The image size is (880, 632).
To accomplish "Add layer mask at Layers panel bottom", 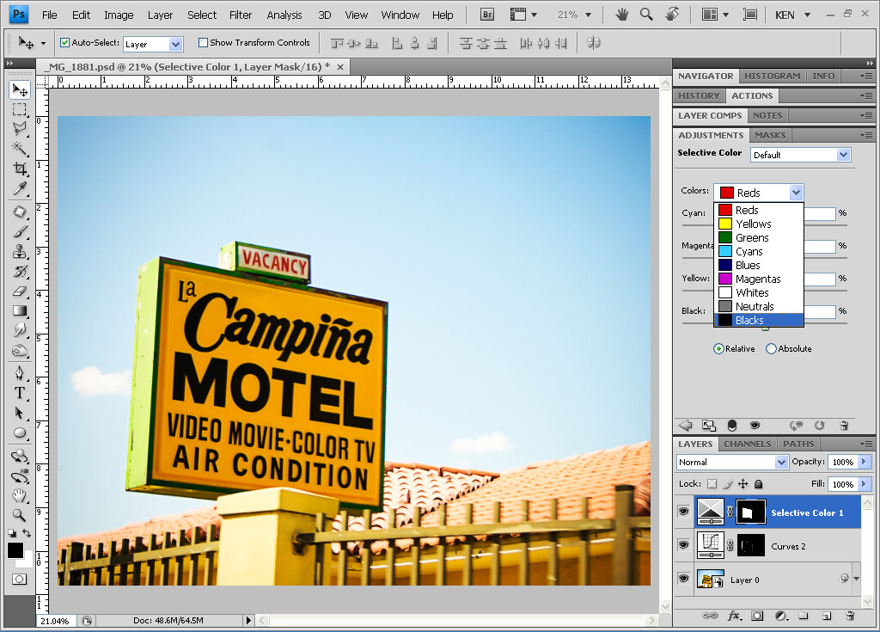I will [x=757, y=616].
